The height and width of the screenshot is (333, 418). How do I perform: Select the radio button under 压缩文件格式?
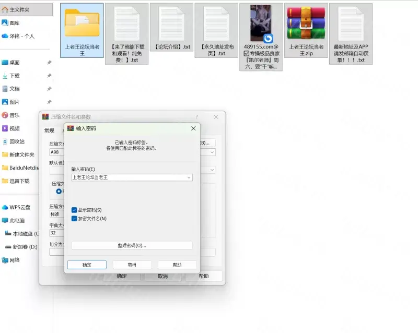[59, 191]
